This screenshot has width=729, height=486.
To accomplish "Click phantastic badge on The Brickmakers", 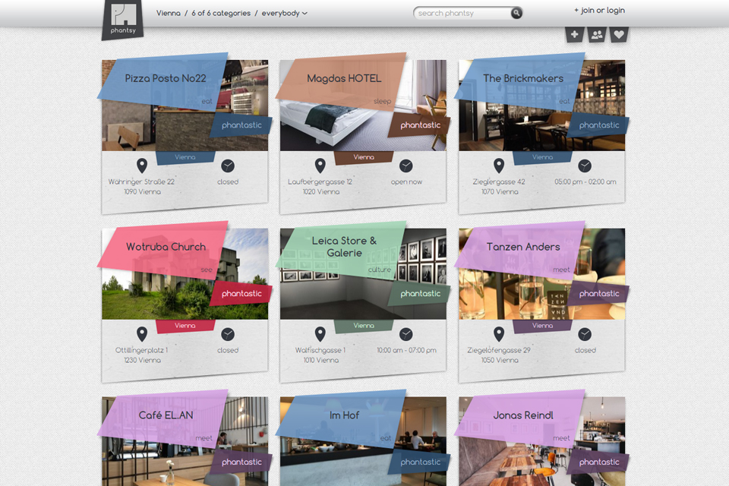I will (599, 125).
